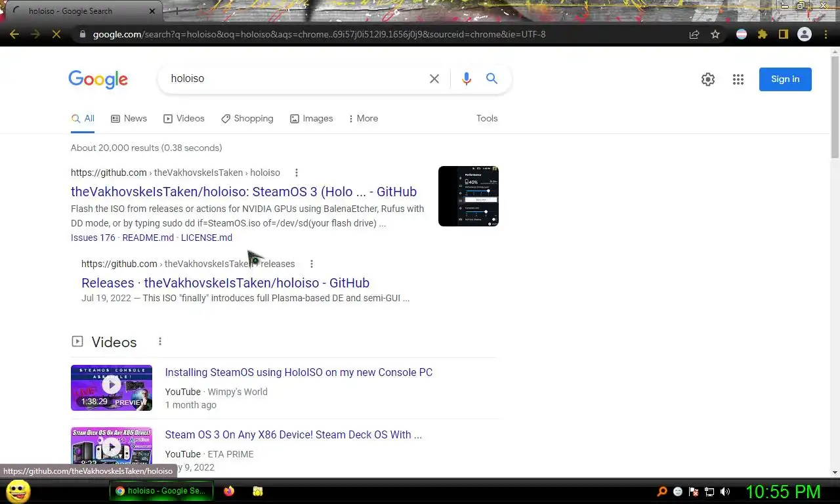Open the action center flag tray icon

tap(694, 492)
